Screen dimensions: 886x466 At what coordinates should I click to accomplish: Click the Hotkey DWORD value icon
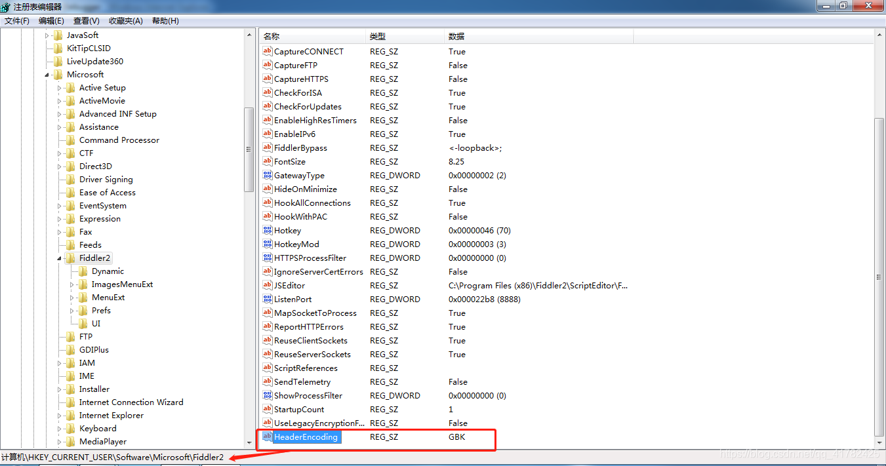[267, 230]
